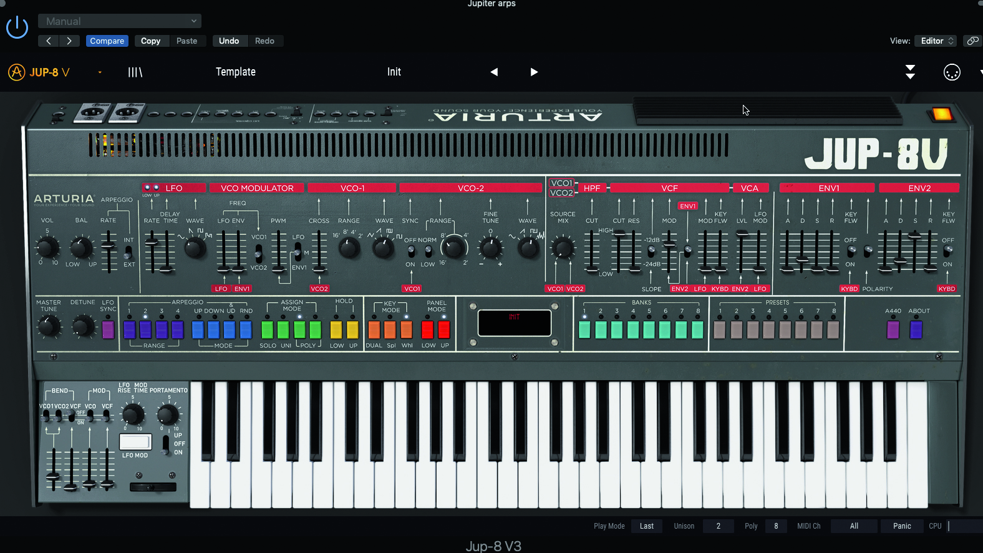983x553 pixels.
Task: Click the LFO WAVE selector knob
Action: tap(195, 248)
